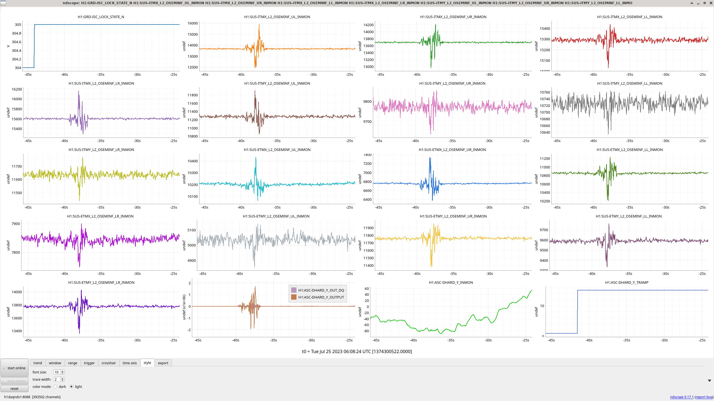Decrease trace width with spinner down arrow
This screenshot has width=714, height=401.
coord(62,380)
